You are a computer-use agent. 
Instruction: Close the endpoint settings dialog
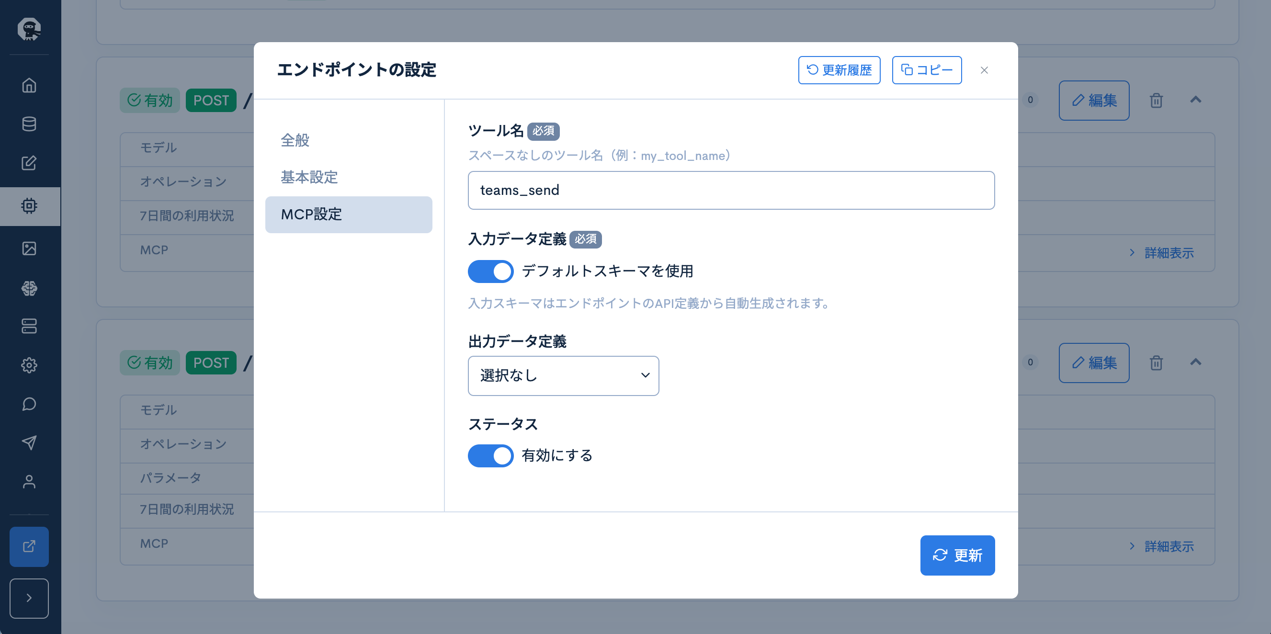point(984,70)
